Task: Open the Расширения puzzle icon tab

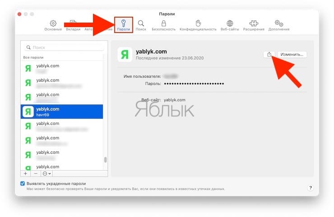Action: click(254, 25)
